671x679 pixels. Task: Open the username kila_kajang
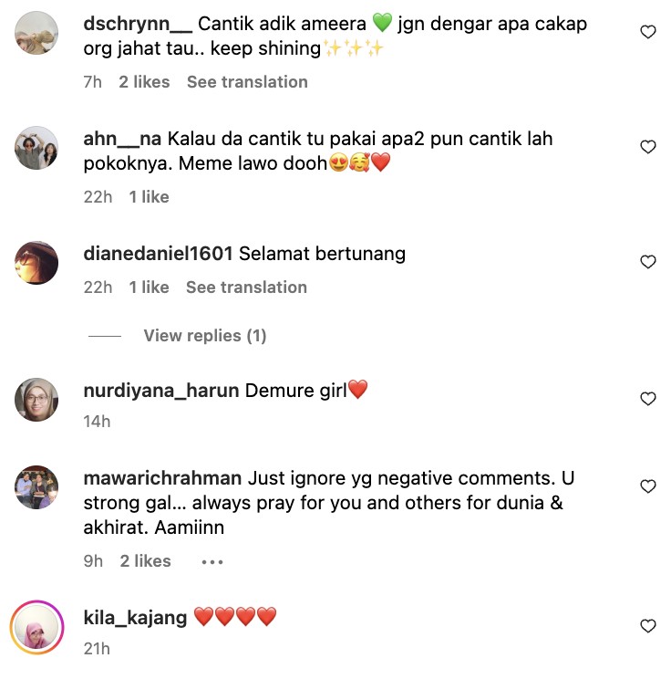coord(135,618)
